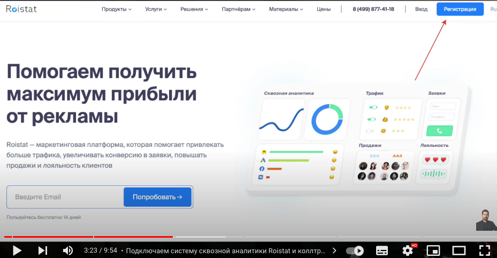Seek in the red video progress bar
Viewport: 497px width, 258px height.
tap(89, 237)
